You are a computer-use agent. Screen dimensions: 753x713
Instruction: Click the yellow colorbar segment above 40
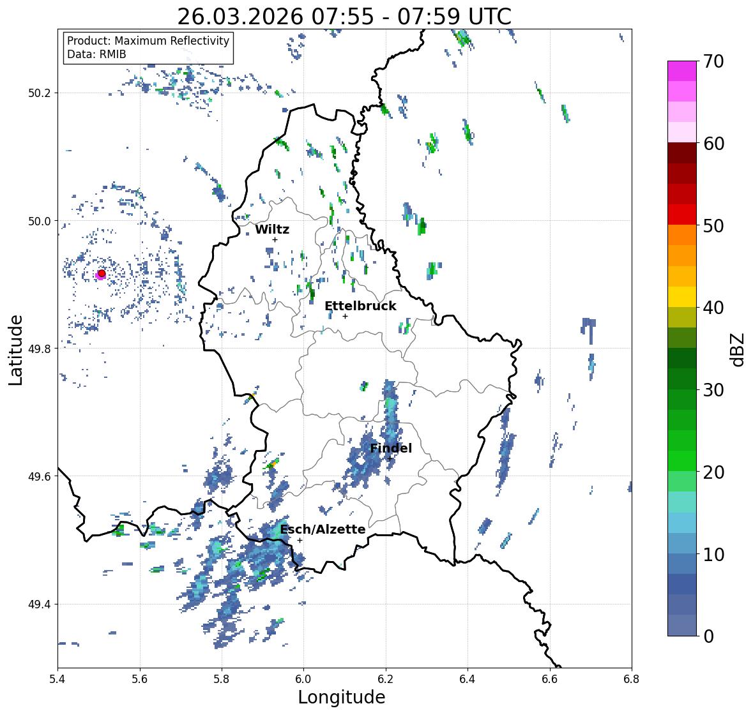click(682, 297)
